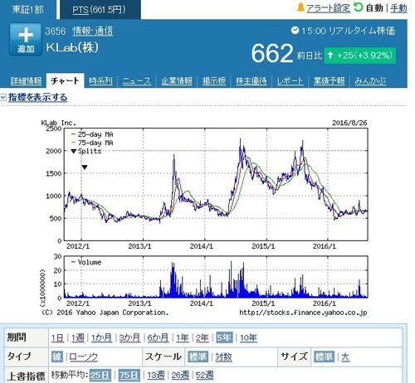Select the highlighted 5年 period

[x=224, y=337]
